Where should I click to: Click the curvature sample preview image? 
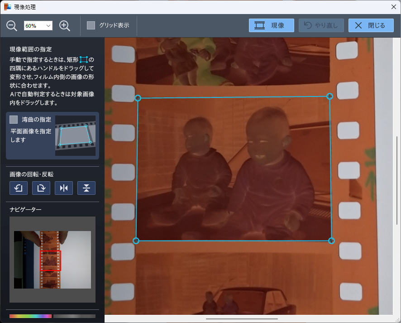(x=75, y=135)
